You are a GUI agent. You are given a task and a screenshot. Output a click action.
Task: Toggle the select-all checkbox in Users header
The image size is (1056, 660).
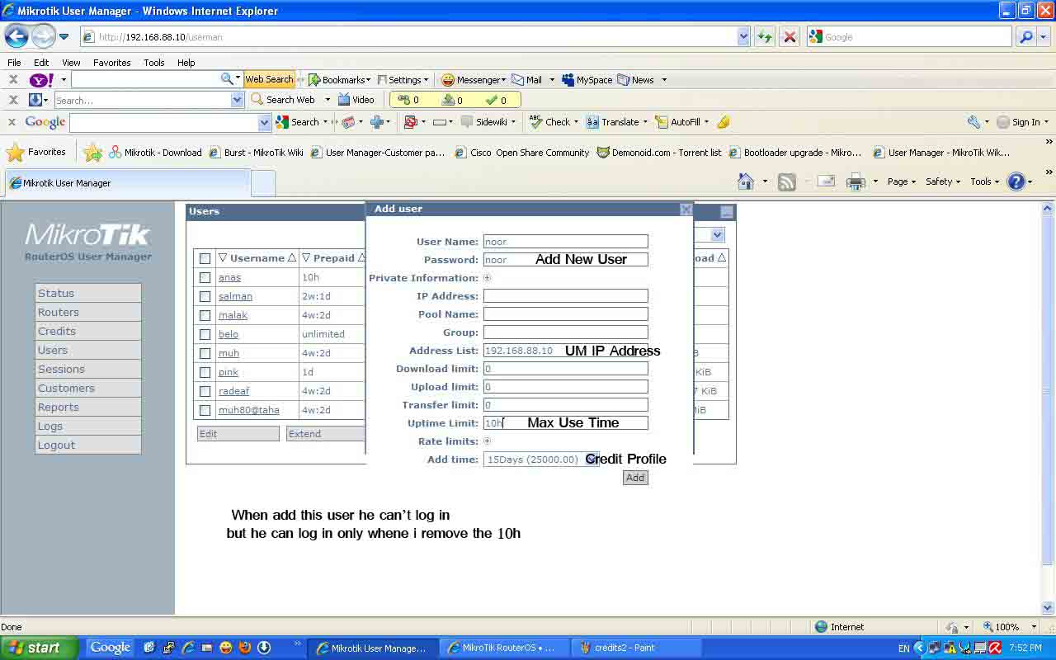point(205,258)
